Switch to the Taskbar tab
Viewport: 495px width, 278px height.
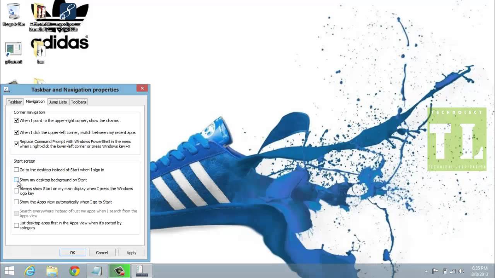(15, 102)
